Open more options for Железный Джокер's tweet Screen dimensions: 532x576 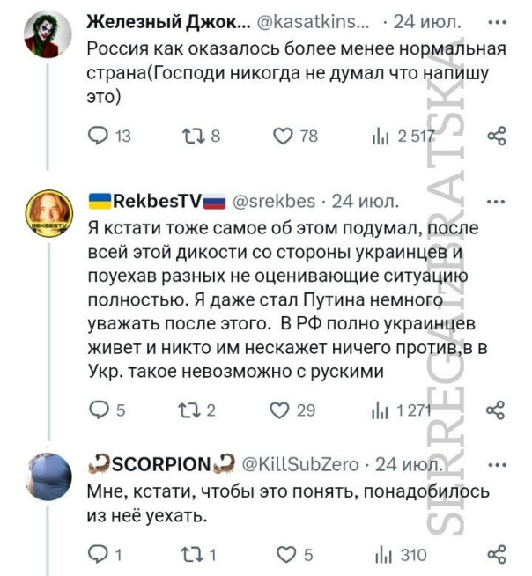[x=497, y=21]
